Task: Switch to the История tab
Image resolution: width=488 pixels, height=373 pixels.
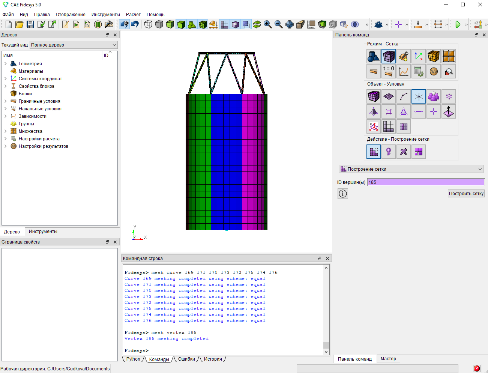Action: [213, 359]
